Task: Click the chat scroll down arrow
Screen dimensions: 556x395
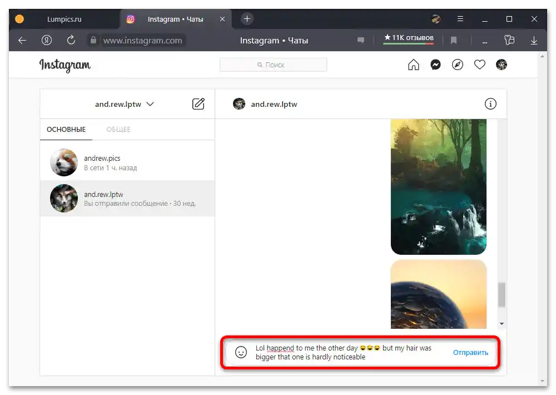Action: [502, 324]
